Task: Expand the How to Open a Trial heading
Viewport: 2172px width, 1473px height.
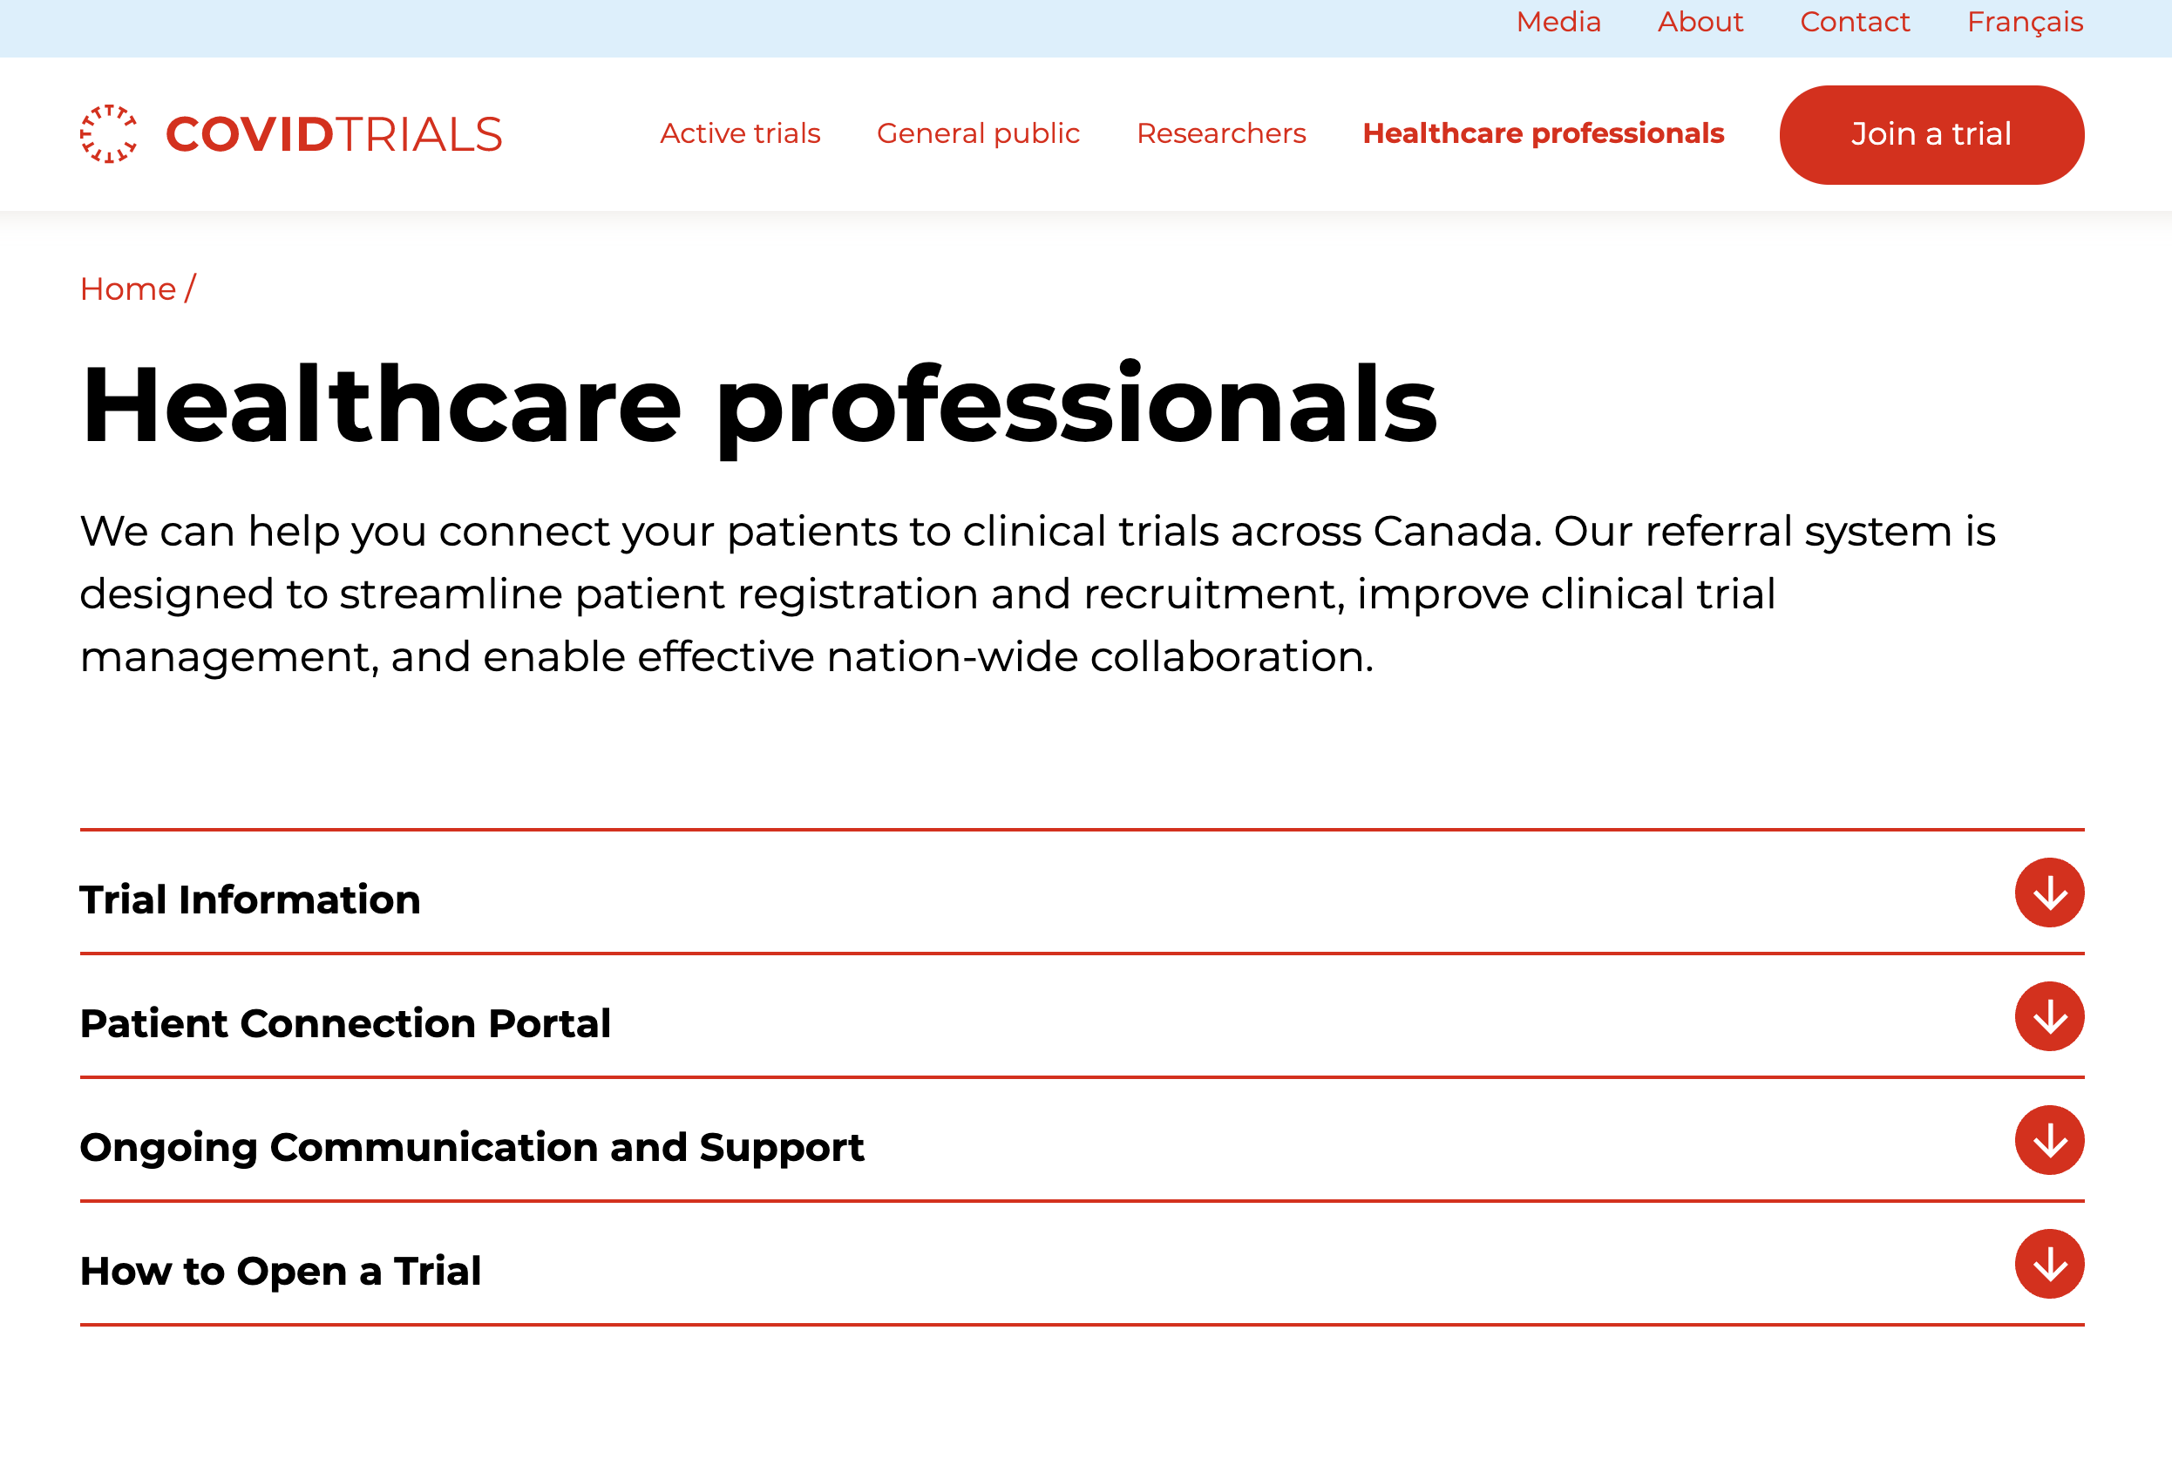Action: click(281, 1271)
